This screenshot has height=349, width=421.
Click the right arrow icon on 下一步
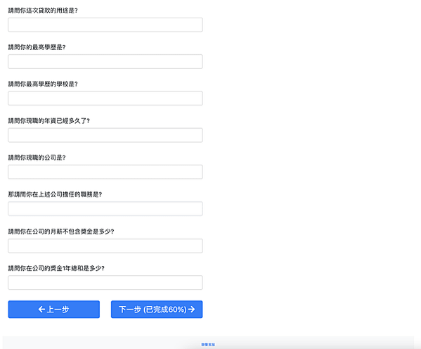click(x=191, y=309)
